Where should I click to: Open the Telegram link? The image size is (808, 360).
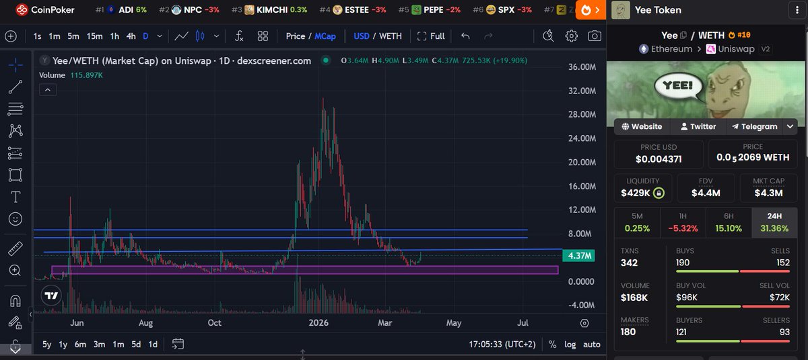[755, 126]
